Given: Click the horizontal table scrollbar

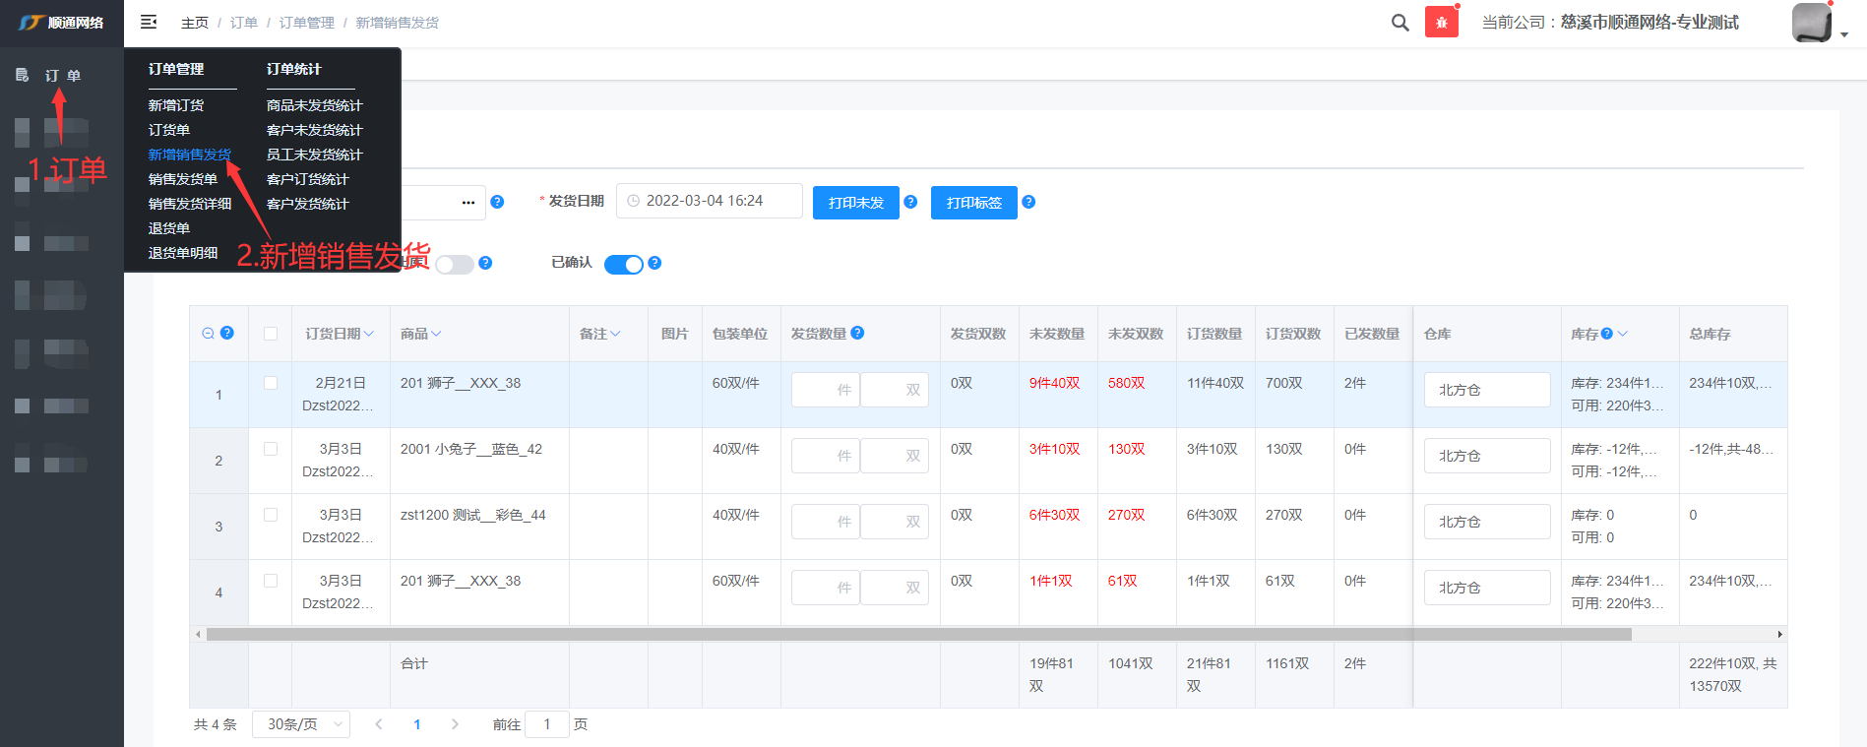Looking at the screenshot, I should click(x=917, y=635).
